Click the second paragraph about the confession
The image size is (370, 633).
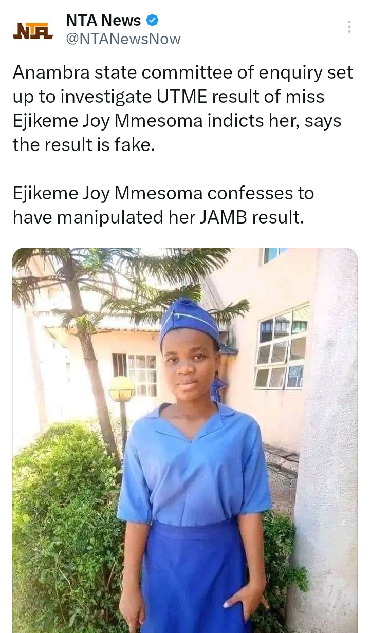pyautogui.click(x=163, y=205)
